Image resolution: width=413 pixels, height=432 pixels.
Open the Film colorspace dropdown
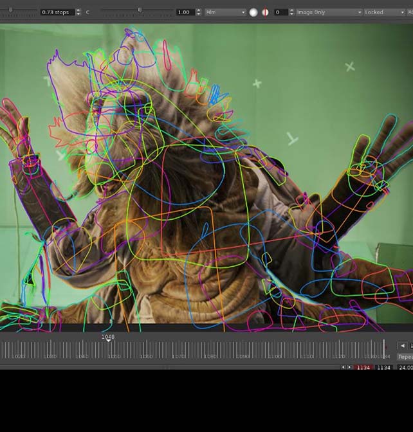225,12
